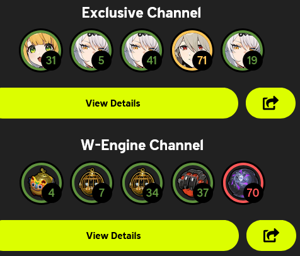Click the white-haired character with pity 19
Screen dimensions: 300x256
coord(243,50)
